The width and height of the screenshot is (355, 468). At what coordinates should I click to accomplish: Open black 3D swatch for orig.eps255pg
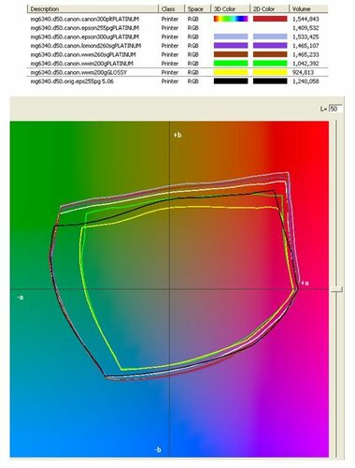(231, 81)
